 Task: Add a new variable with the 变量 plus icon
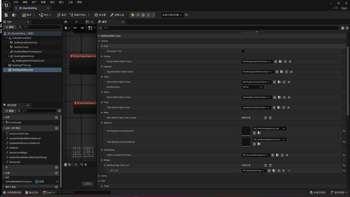[57, 173]
